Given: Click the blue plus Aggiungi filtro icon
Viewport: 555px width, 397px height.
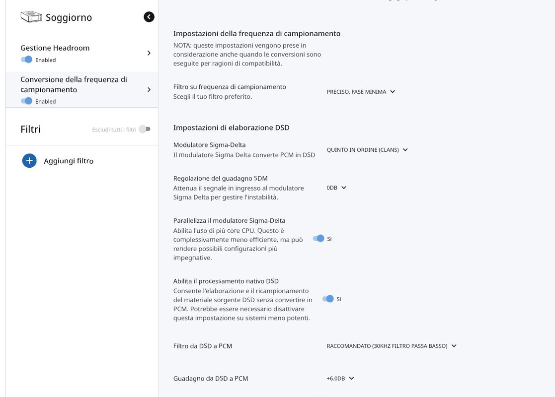Looking at the screenshot, I should pyautogui.click(x=29, y=161).
